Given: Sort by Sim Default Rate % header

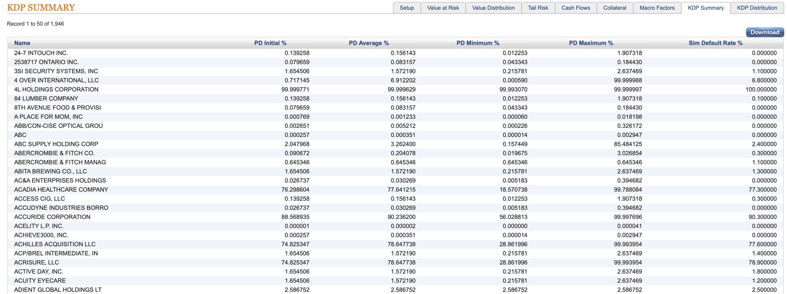Looking at the screenshot, I should point(716,43).
